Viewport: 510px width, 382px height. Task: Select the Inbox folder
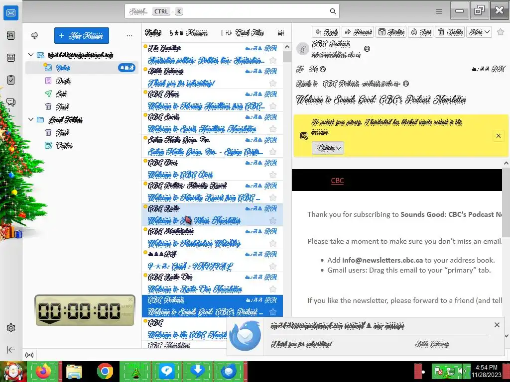(82, 68)
